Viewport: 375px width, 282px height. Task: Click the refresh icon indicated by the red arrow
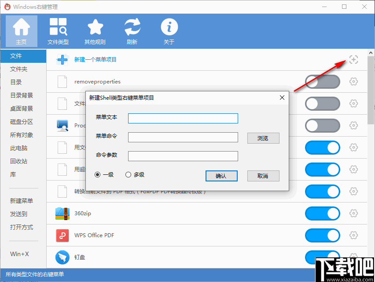(x=353, y=60)
